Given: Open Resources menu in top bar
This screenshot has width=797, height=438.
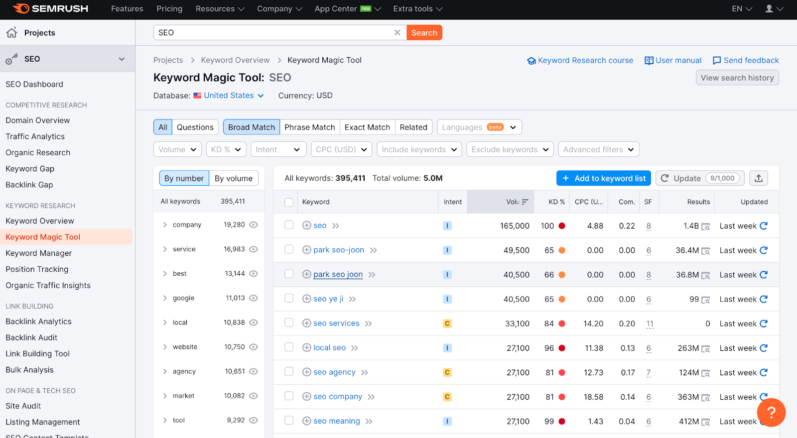Looking at the screenshot, I should point(220,9).
